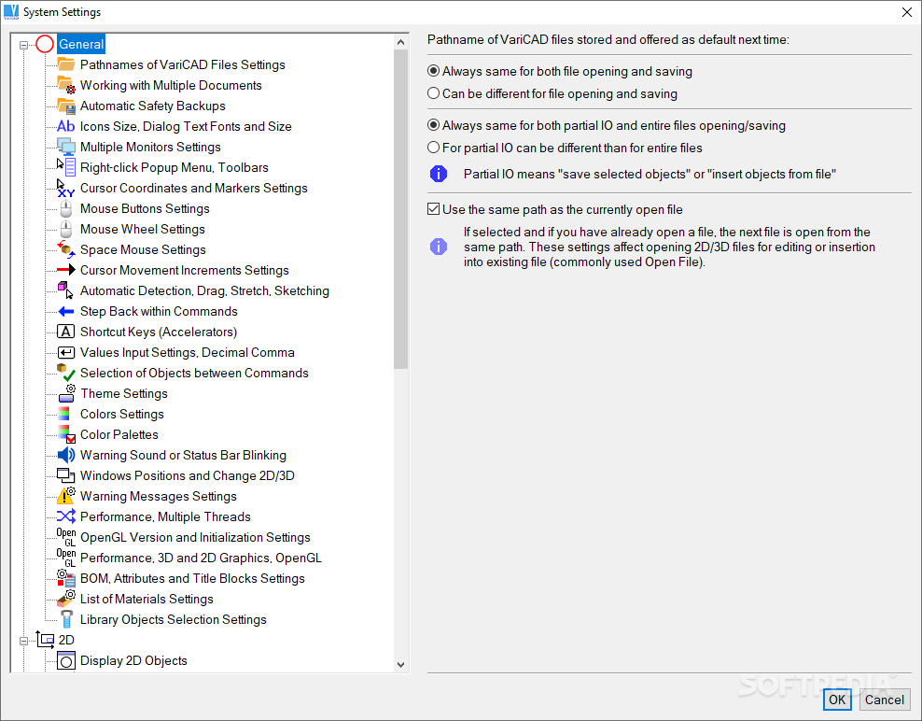The height and width of the screenshot is (721, 922).
Task: Discard changes with the Cancel button
Action: click(x=885, y=700)
